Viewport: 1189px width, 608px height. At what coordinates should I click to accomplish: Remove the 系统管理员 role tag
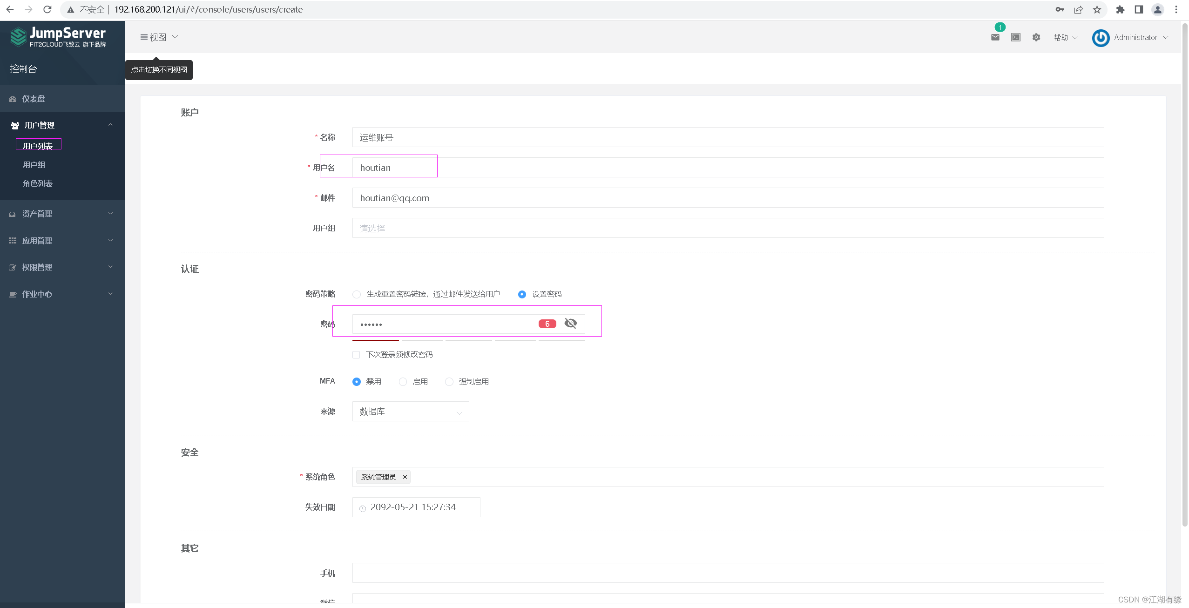405,477
